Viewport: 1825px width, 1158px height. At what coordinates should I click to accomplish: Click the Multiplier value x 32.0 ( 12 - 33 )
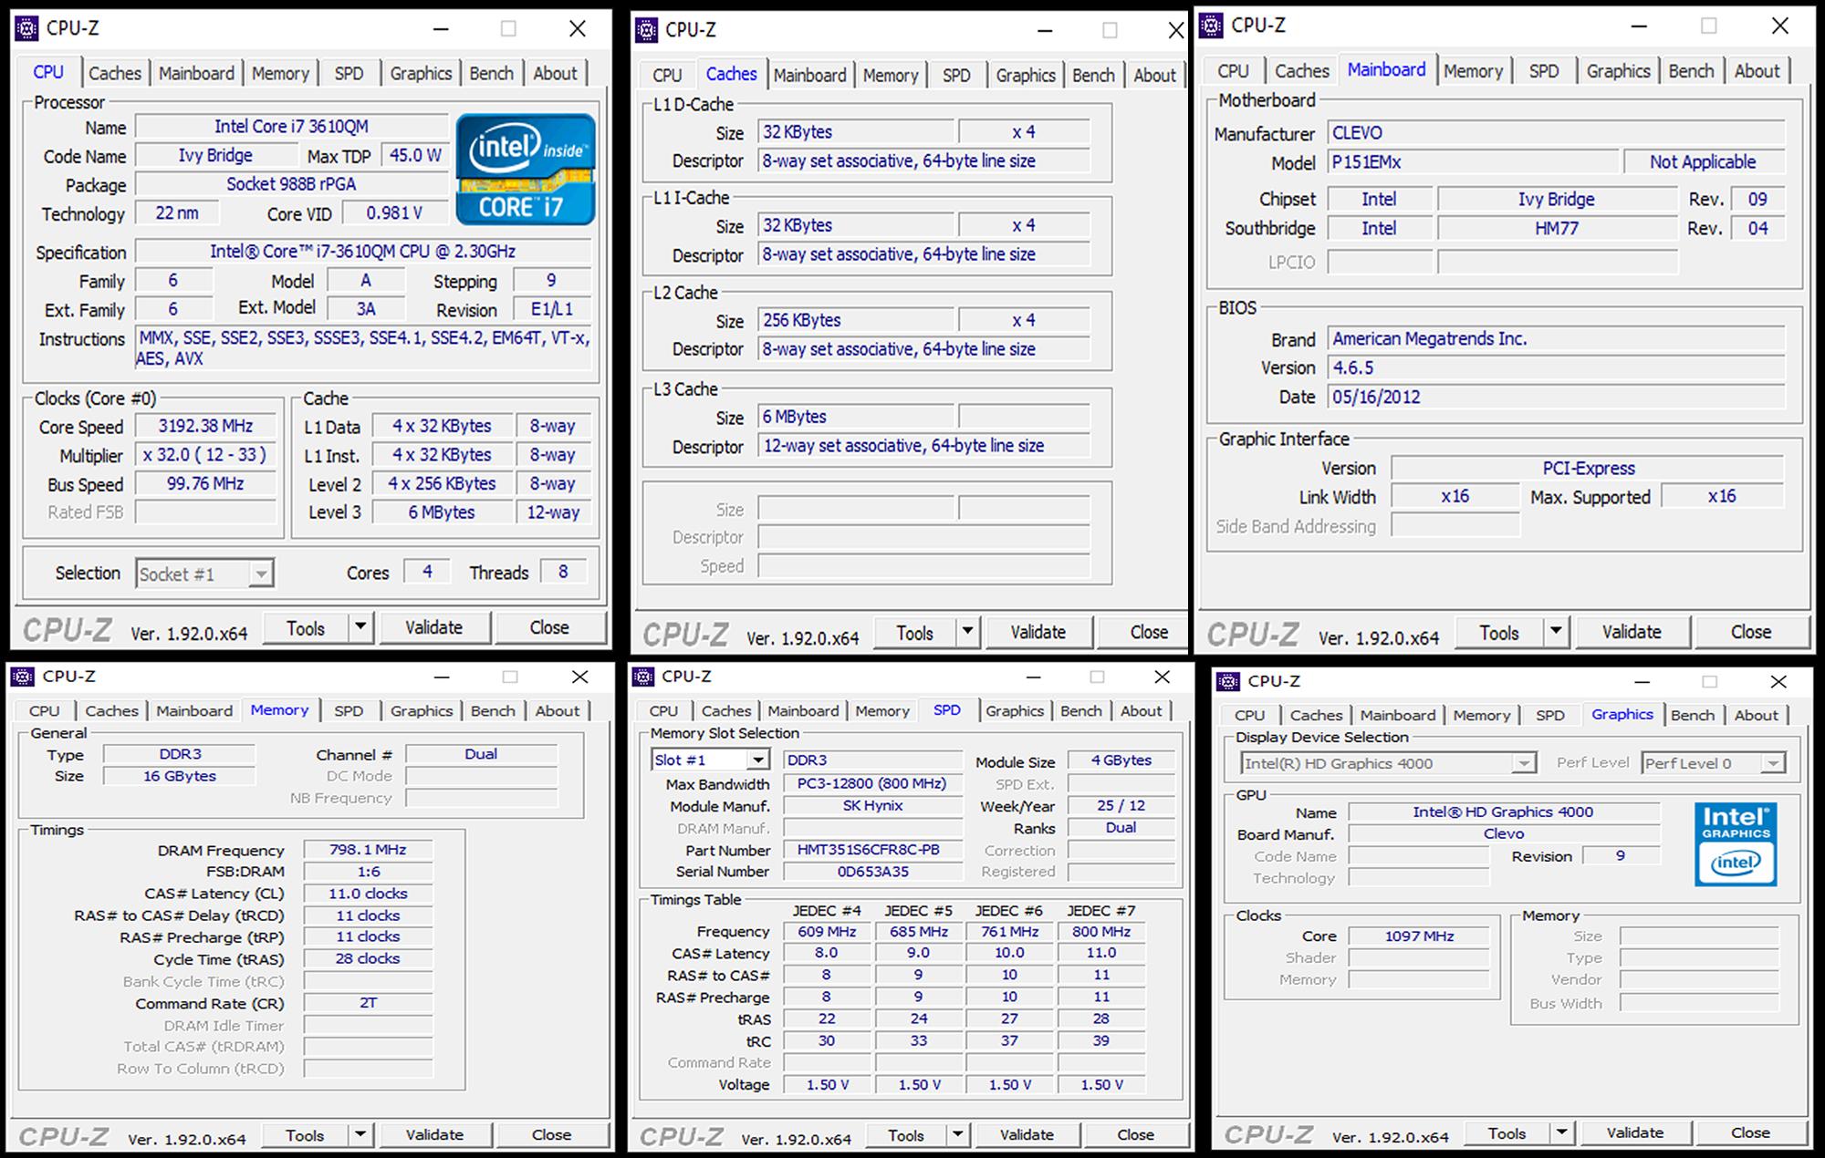pos(205,455)
